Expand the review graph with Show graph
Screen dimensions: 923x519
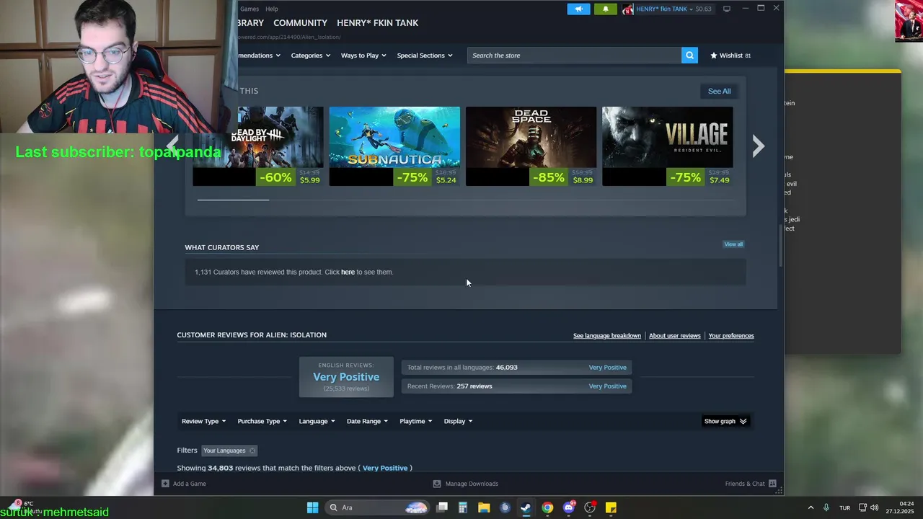[x=725, y=421]
